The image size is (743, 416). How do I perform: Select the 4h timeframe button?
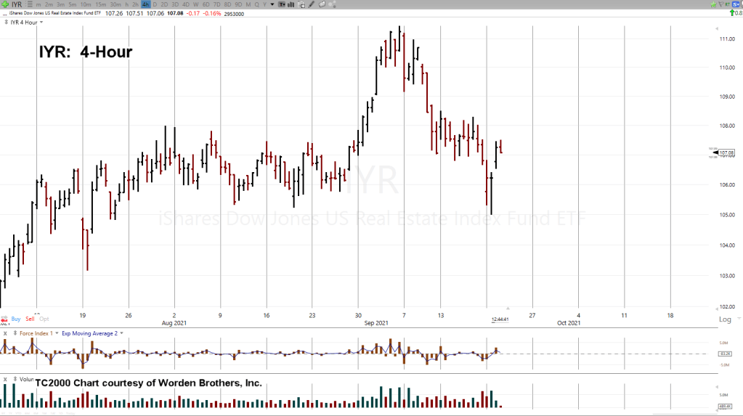point(146,4)
